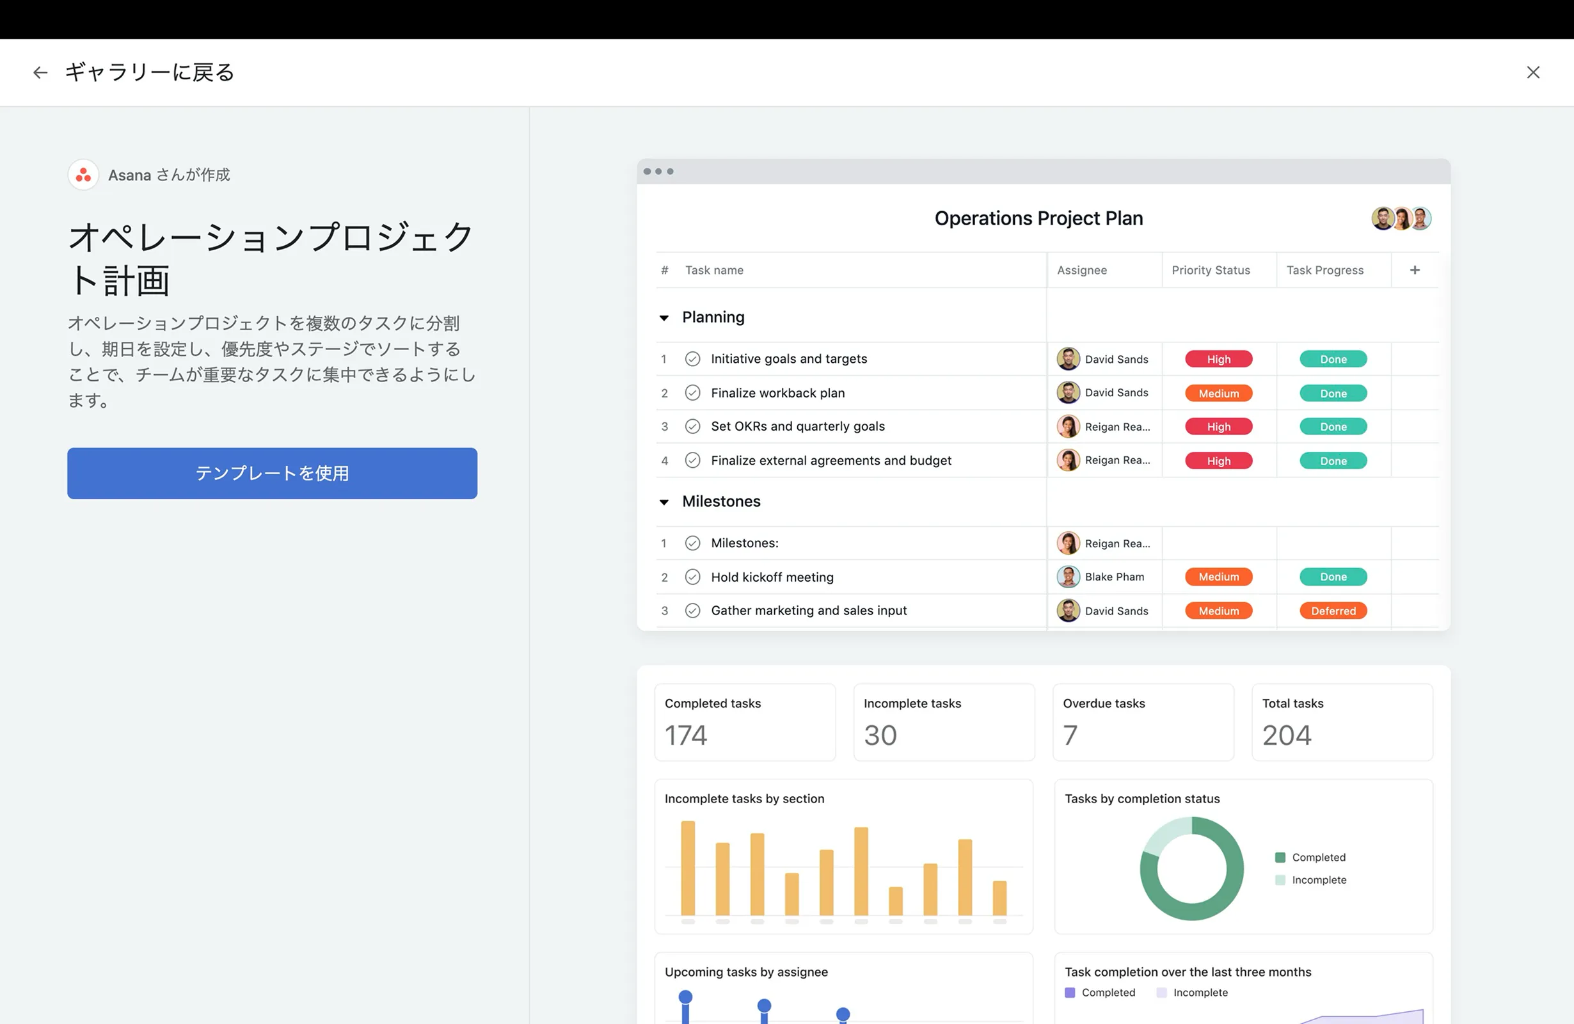Open the Incomplete tasks 30 card

[x=944, y=723]
